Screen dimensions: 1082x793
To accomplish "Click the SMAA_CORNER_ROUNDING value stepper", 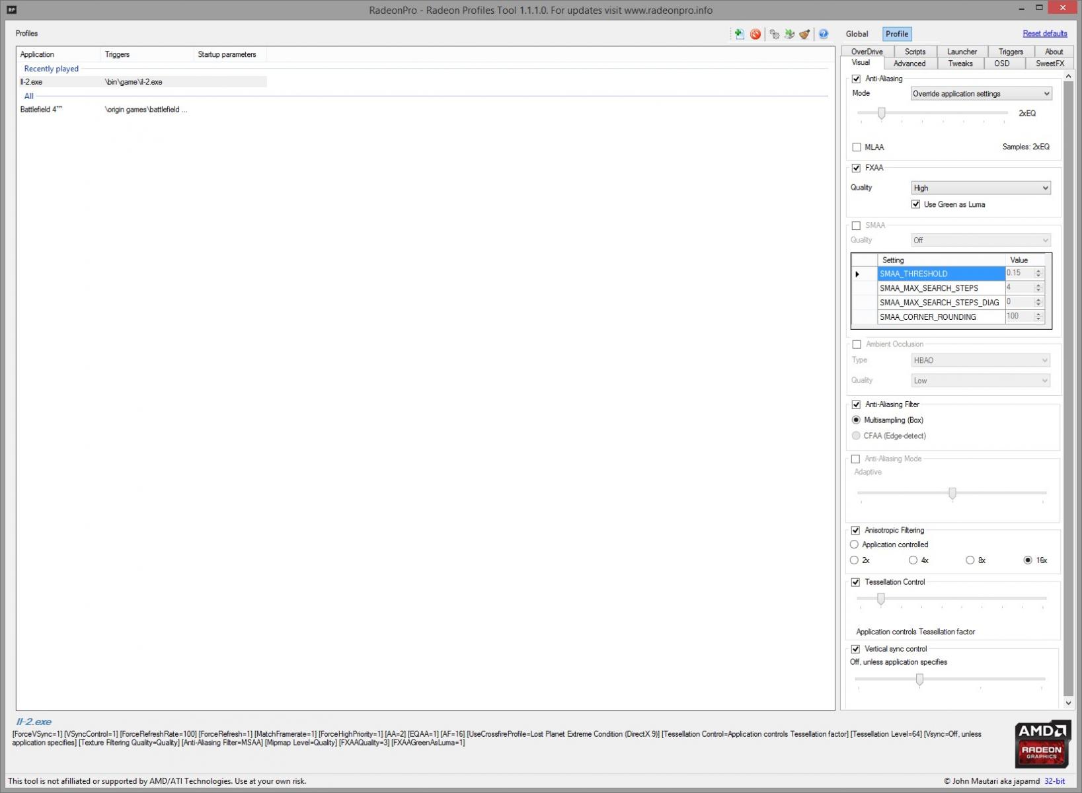I will pos(1038,317).
